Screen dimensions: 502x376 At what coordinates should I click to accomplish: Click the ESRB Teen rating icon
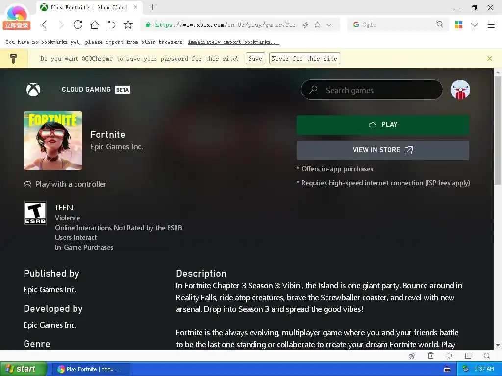pos(35,213)
